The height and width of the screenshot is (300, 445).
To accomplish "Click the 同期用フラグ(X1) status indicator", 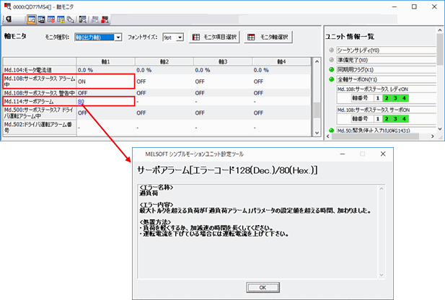I will (x=331, y=69).
